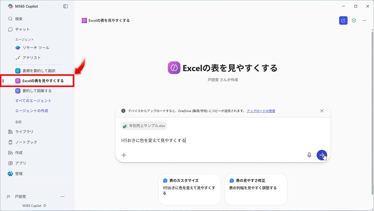
Task: Open ライブラリ in the sidebar
Action: click(24, 132)
